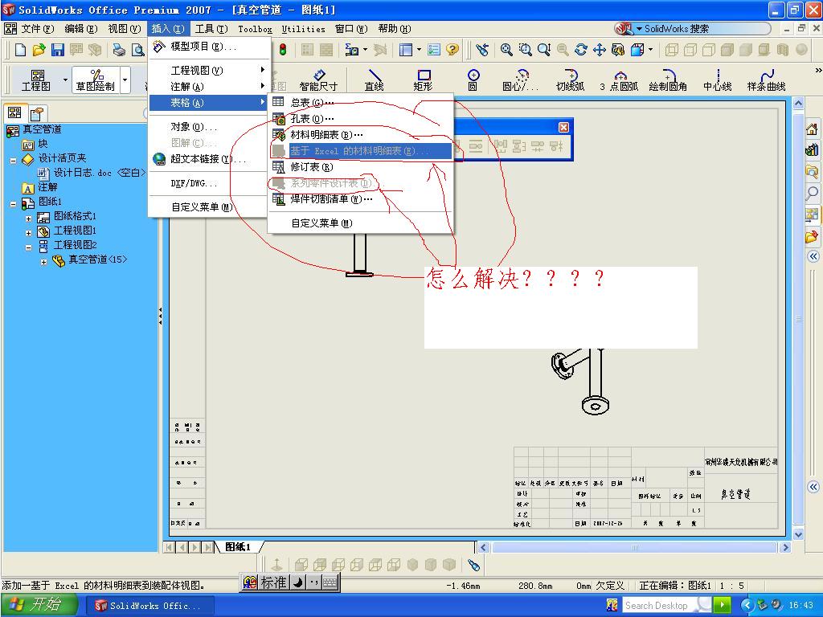Open the Toolbox menu
This screenshot has width=823, height=617.
point(255,29)
